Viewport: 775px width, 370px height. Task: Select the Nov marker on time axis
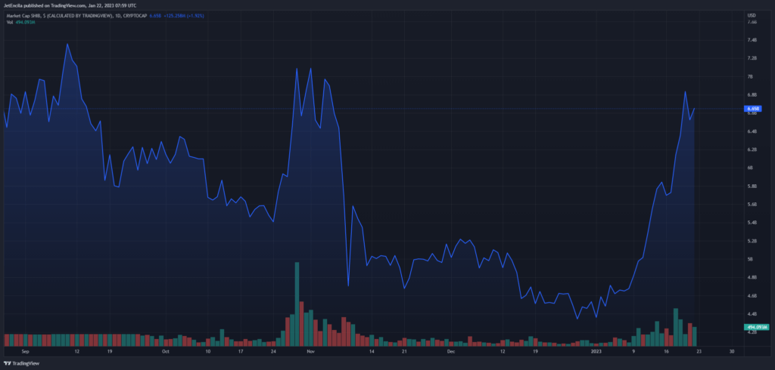(310, 352)
